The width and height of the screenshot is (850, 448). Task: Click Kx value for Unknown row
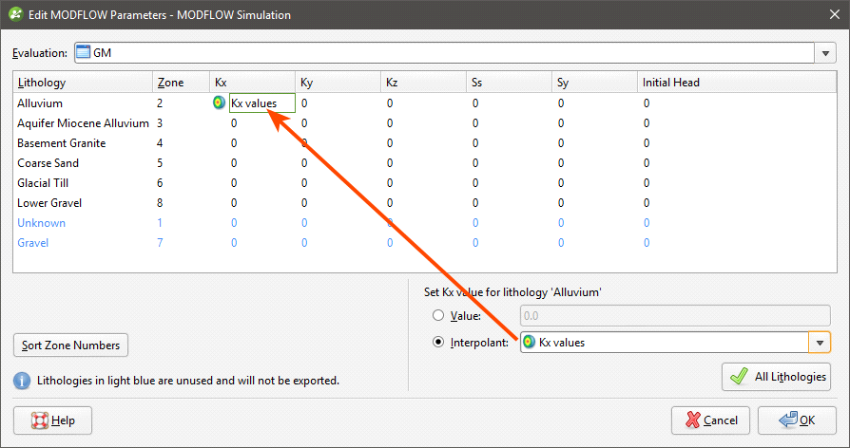(x=234, y=223)
